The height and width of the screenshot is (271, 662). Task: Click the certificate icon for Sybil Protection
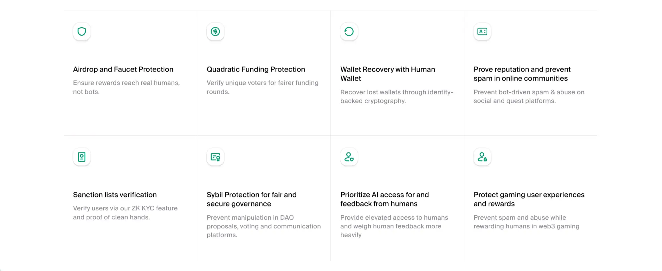[x=215, y=157]
